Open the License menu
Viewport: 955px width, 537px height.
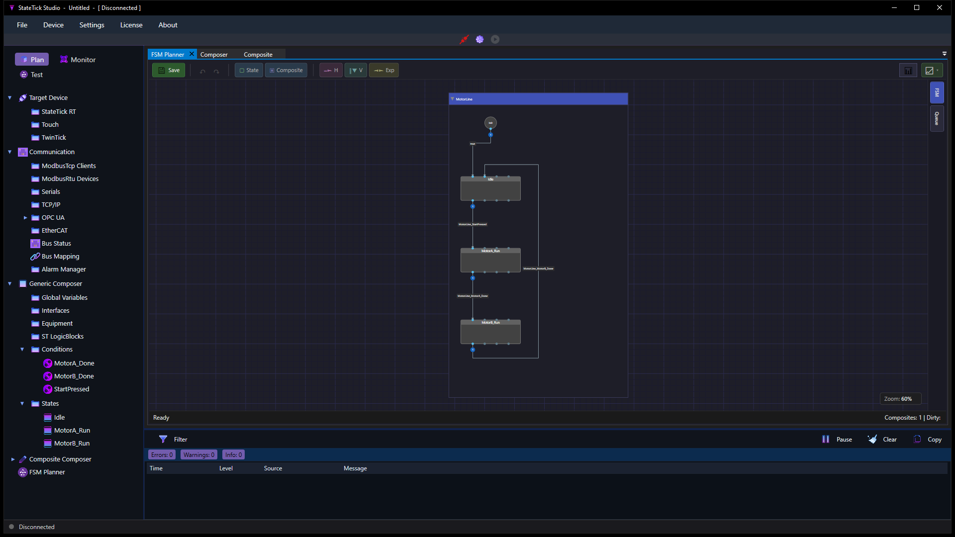[x=131, y=25]
